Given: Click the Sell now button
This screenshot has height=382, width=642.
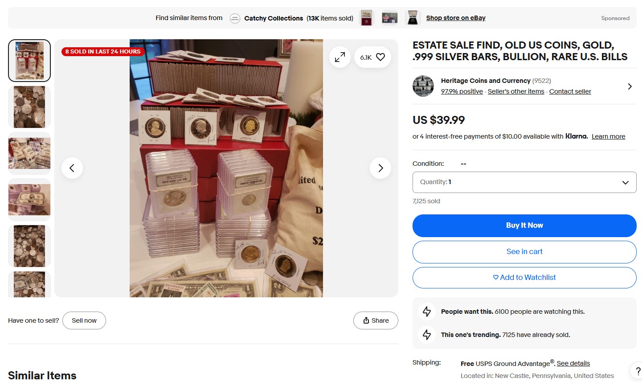Looking at the screenshot, I should click(x=84, y=320).
